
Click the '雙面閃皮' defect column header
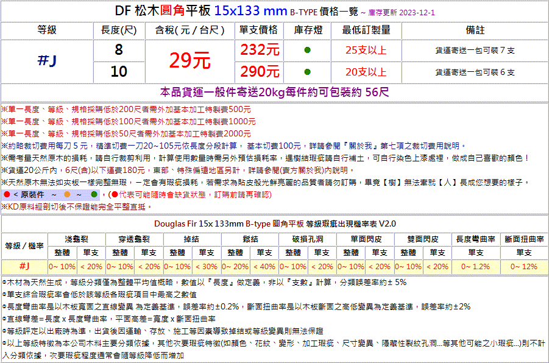pos(423,239)
